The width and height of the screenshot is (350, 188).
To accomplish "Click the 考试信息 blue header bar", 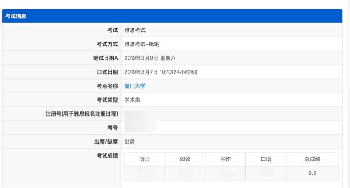I will [x=172, y=16].
